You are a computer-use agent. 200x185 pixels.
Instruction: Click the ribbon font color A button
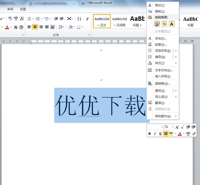[x=7, y=27]
